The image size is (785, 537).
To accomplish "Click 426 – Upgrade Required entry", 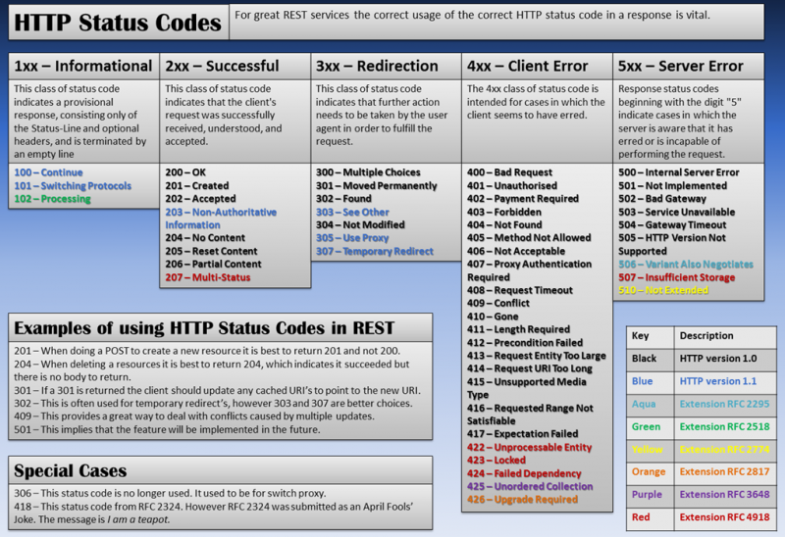I will (x=523, y=499).
